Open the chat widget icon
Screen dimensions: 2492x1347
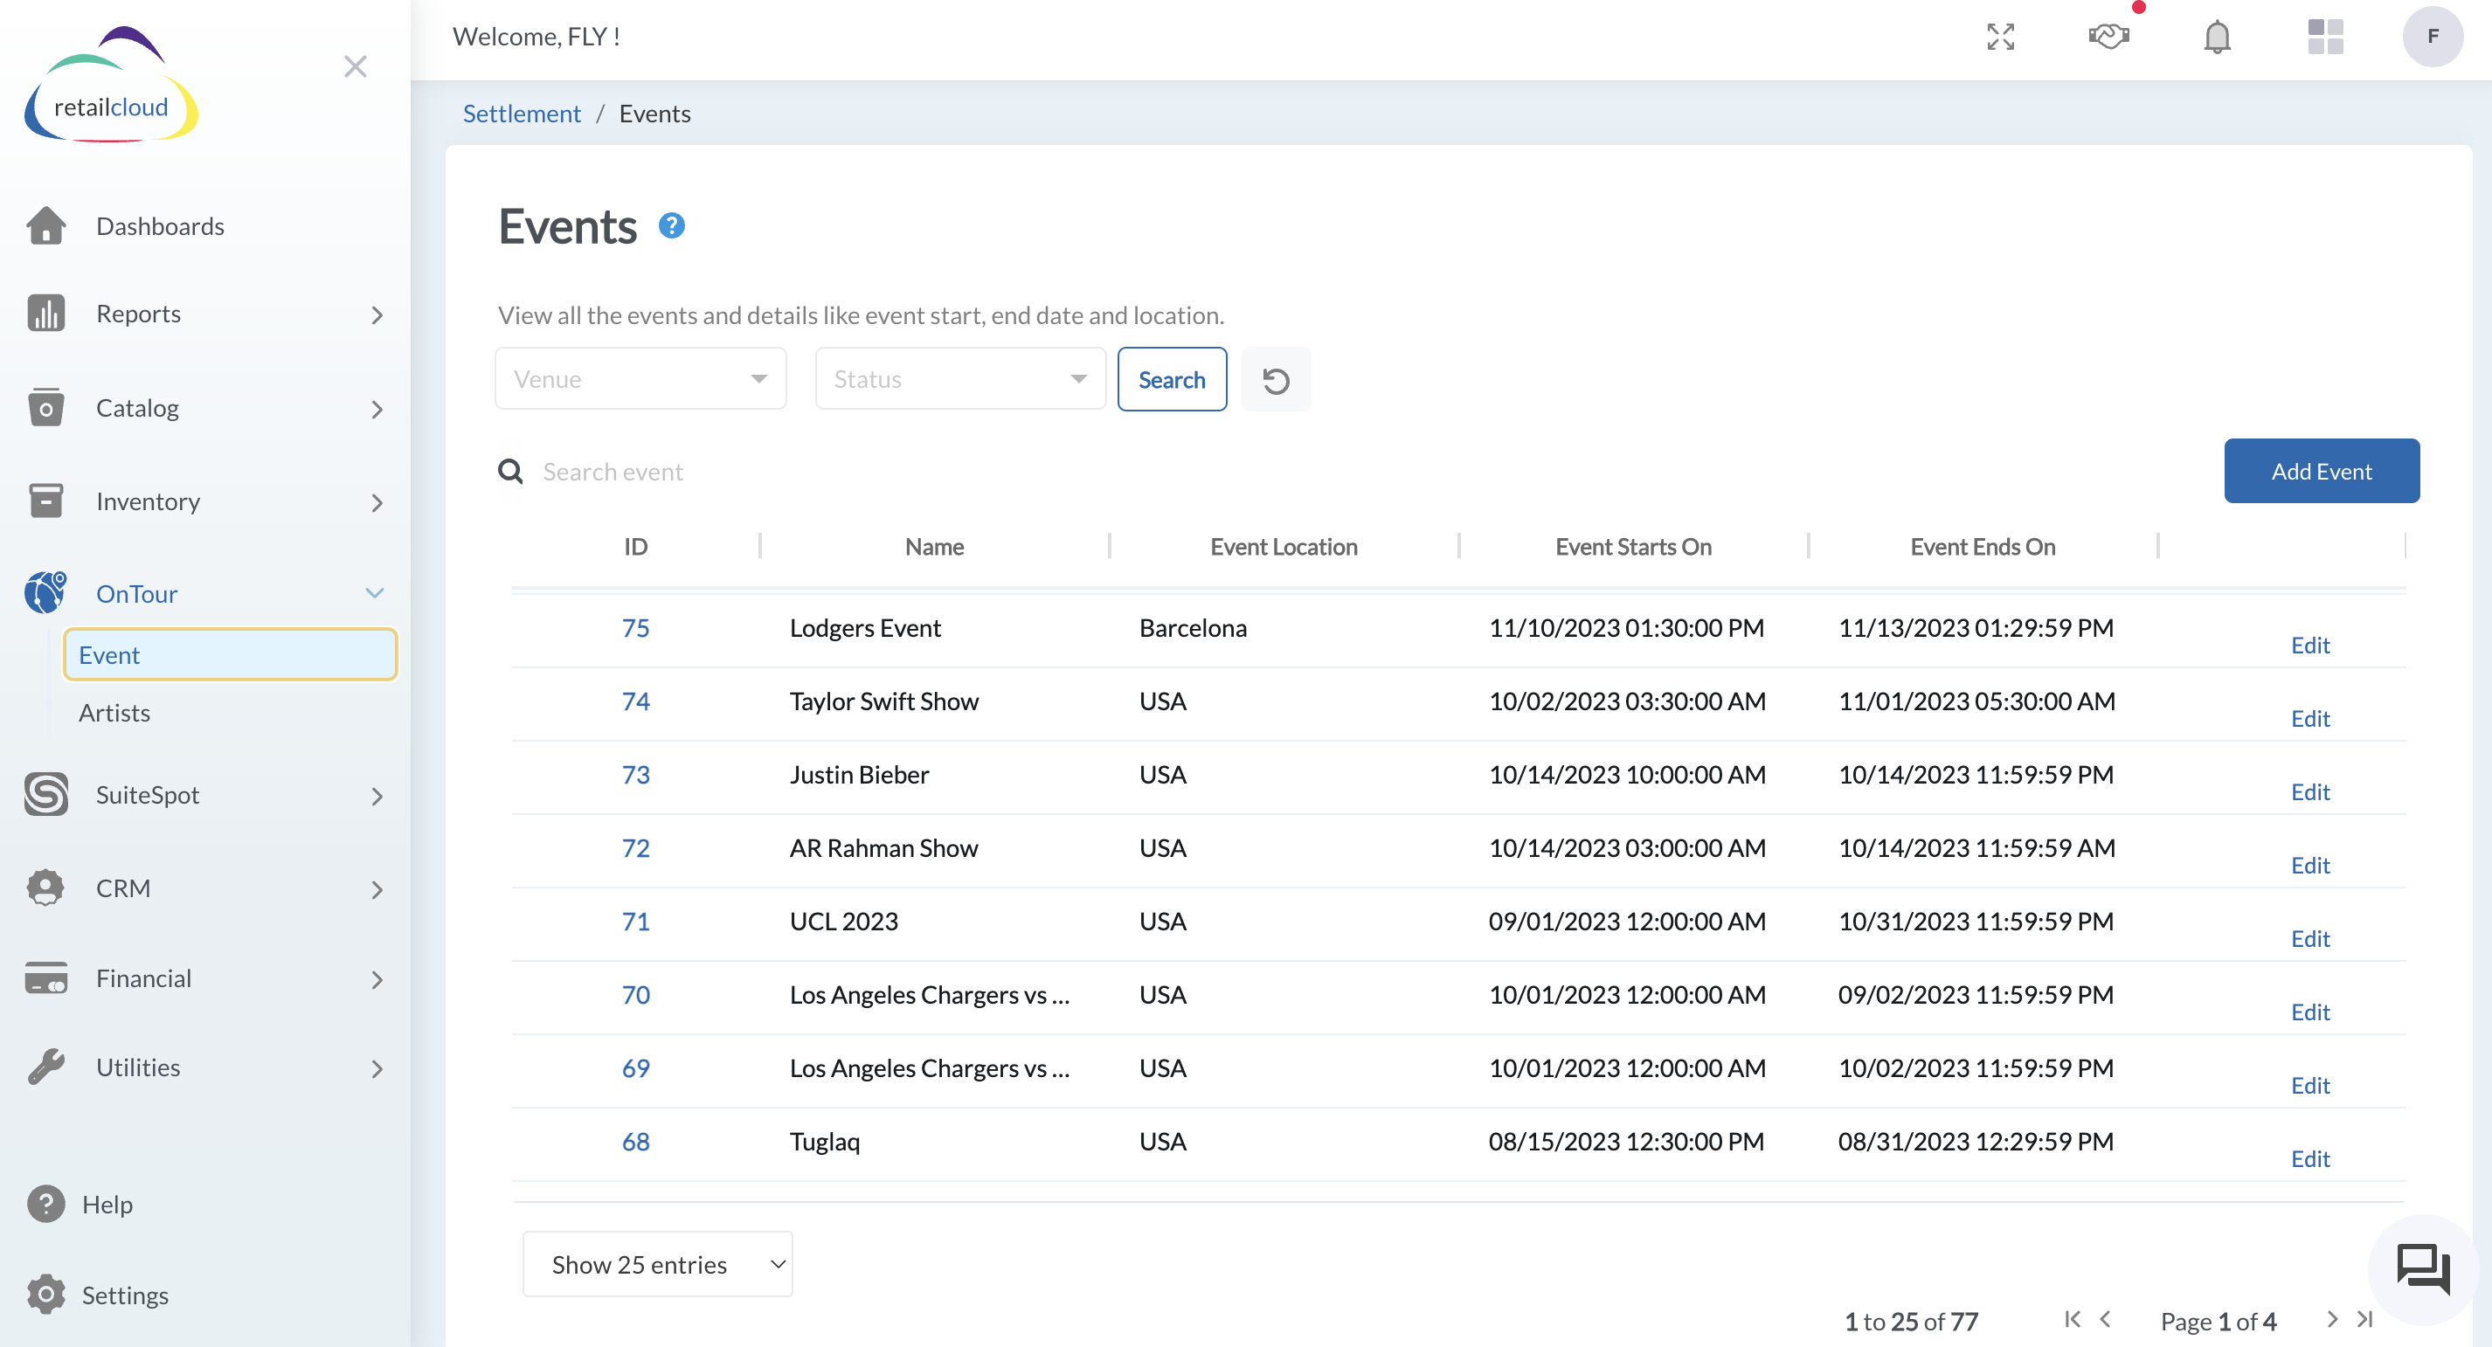point(2422,1268)
